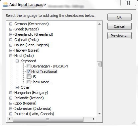Click the horizontal scrollbar thumb
The height and width of the screenshot is (126, 138).
tap(48, 119)
